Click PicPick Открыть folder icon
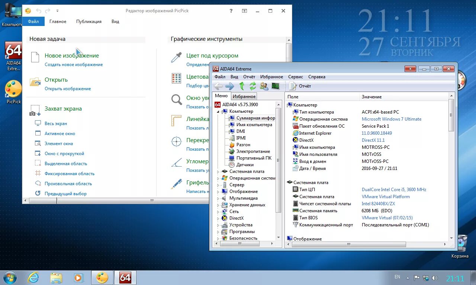Screen dimensions: 476x285 pyautogui.click(x=35, y=82)
